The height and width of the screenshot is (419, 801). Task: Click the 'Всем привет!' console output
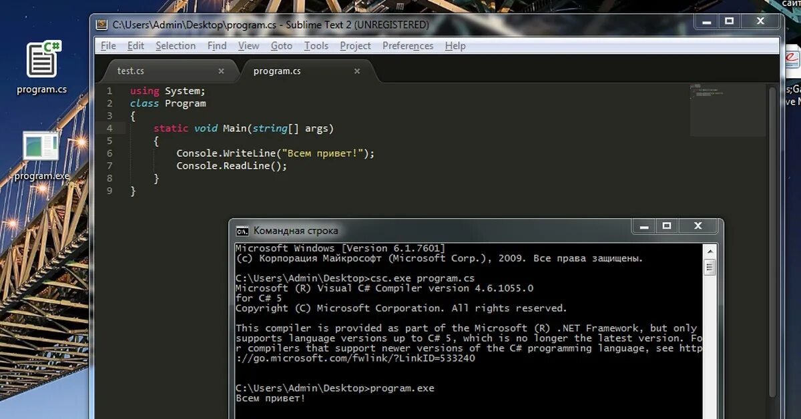(x=270, y=398)
